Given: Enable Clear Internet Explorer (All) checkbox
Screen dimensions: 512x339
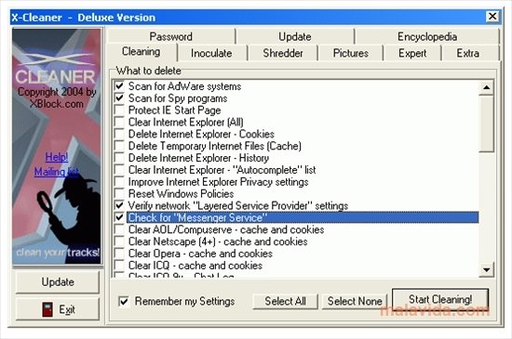Looking at the screenshot, I should (119, 122).
